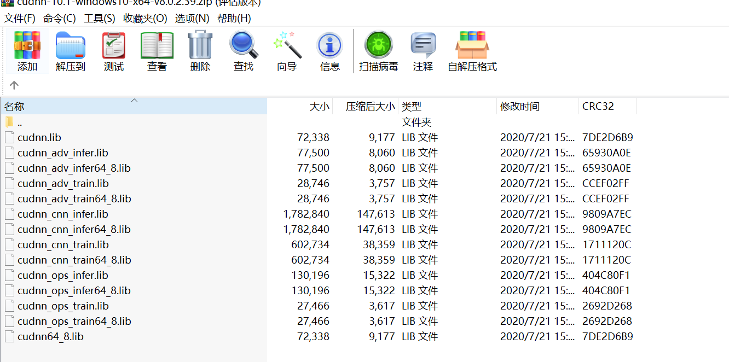Click CRC32 value 7DE2D6B9 of cudnn64_8.lib
Viewport: 729px width, 362px height.
pyautogui.click(x=607, y=336)
